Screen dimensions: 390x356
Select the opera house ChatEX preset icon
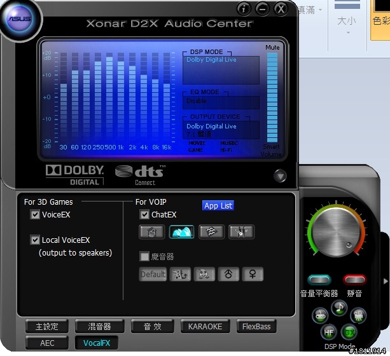tap(181, 231)
